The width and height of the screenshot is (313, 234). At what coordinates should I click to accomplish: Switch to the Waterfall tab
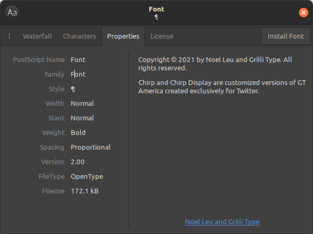point(37,36)
